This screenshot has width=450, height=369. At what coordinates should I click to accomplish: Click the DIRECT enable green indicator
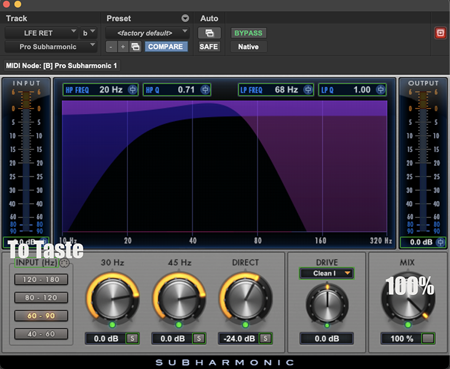tap(245, 325)
